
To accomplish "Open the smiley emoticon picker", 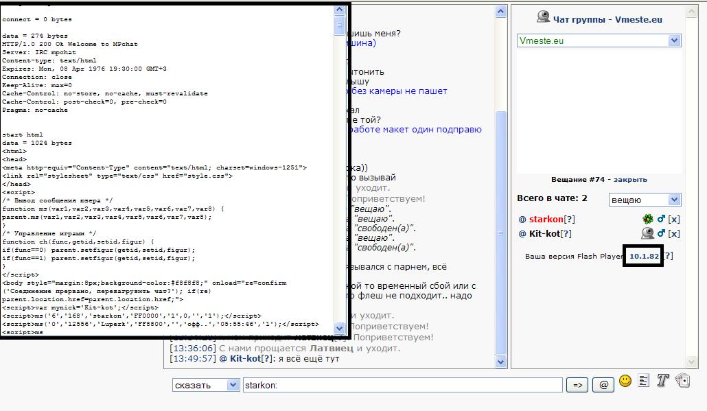I will pos(625,381).
